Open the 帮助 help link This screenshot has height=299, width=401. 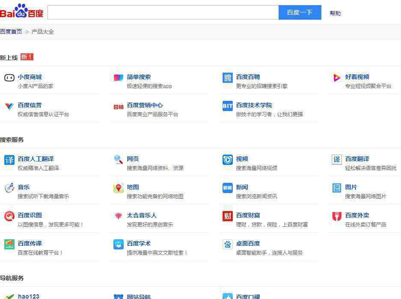(x=335, y=13)
